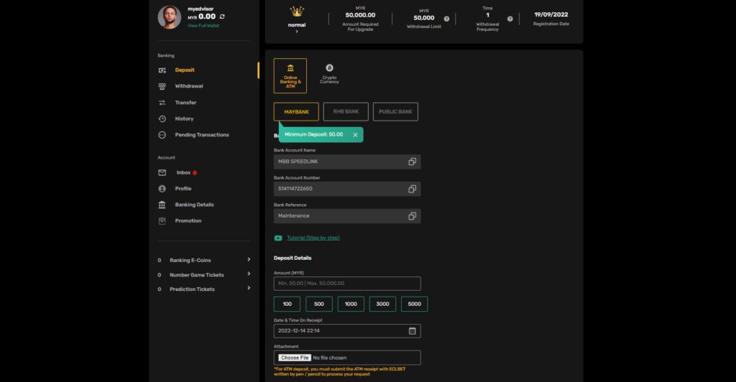The height and width of the screenshot is (382, 736).
Task: Click the Number Game Tickets label
Action: [197, 275]
